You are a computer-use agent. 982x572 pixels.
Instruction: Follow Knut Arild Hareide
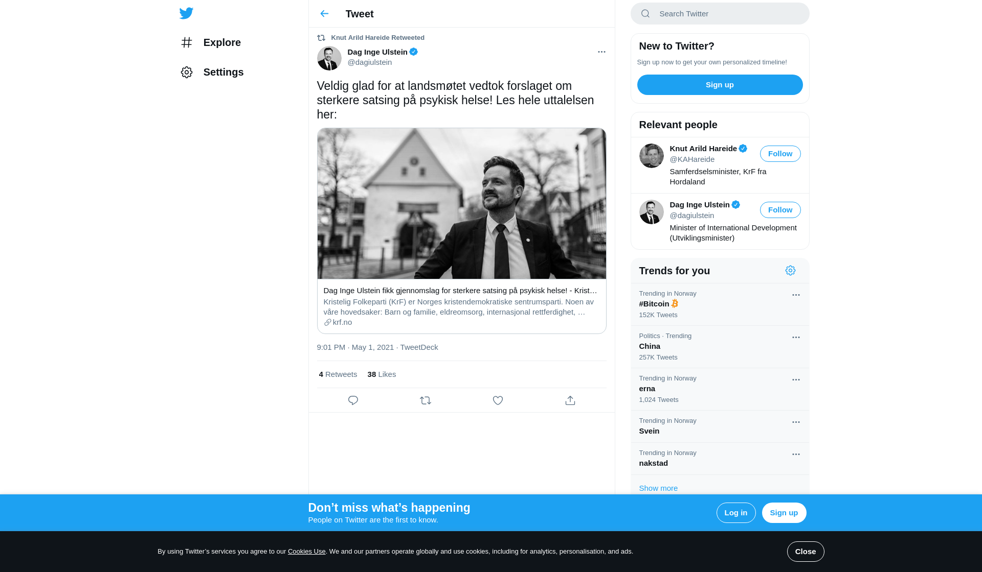780,154
